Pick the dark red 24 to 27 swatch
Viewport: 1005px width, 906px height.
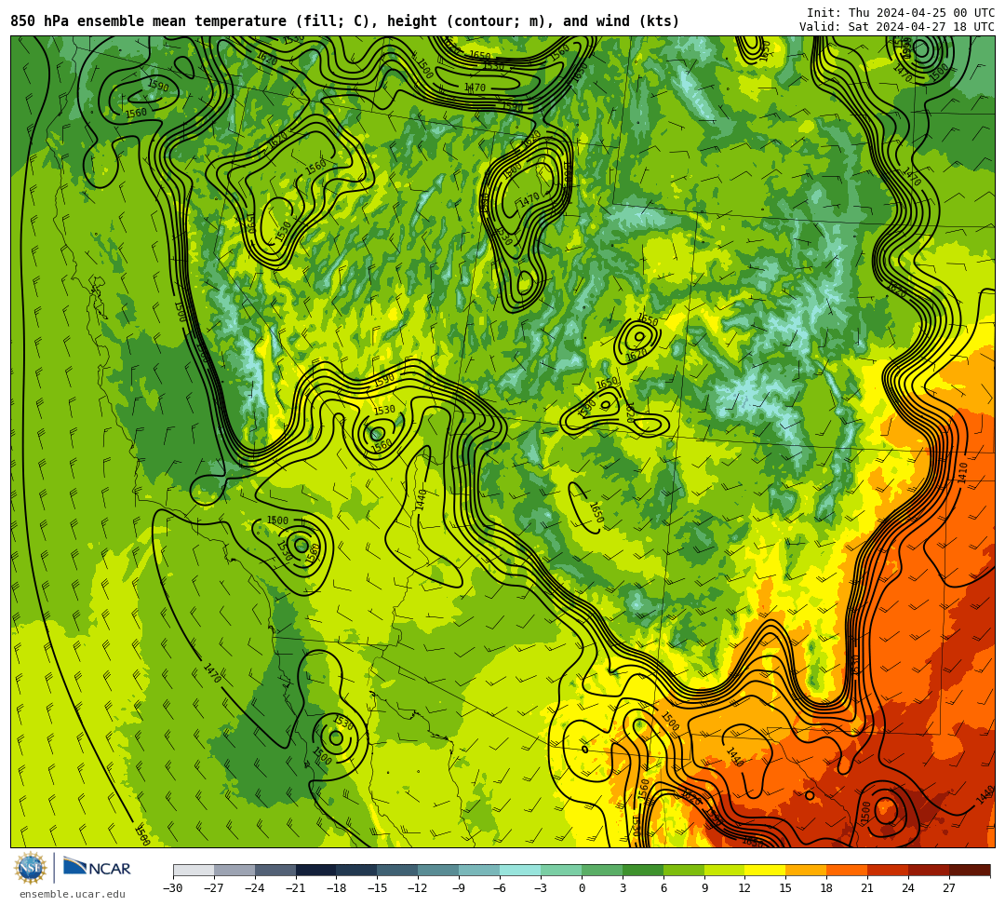(x=930, y=870)
